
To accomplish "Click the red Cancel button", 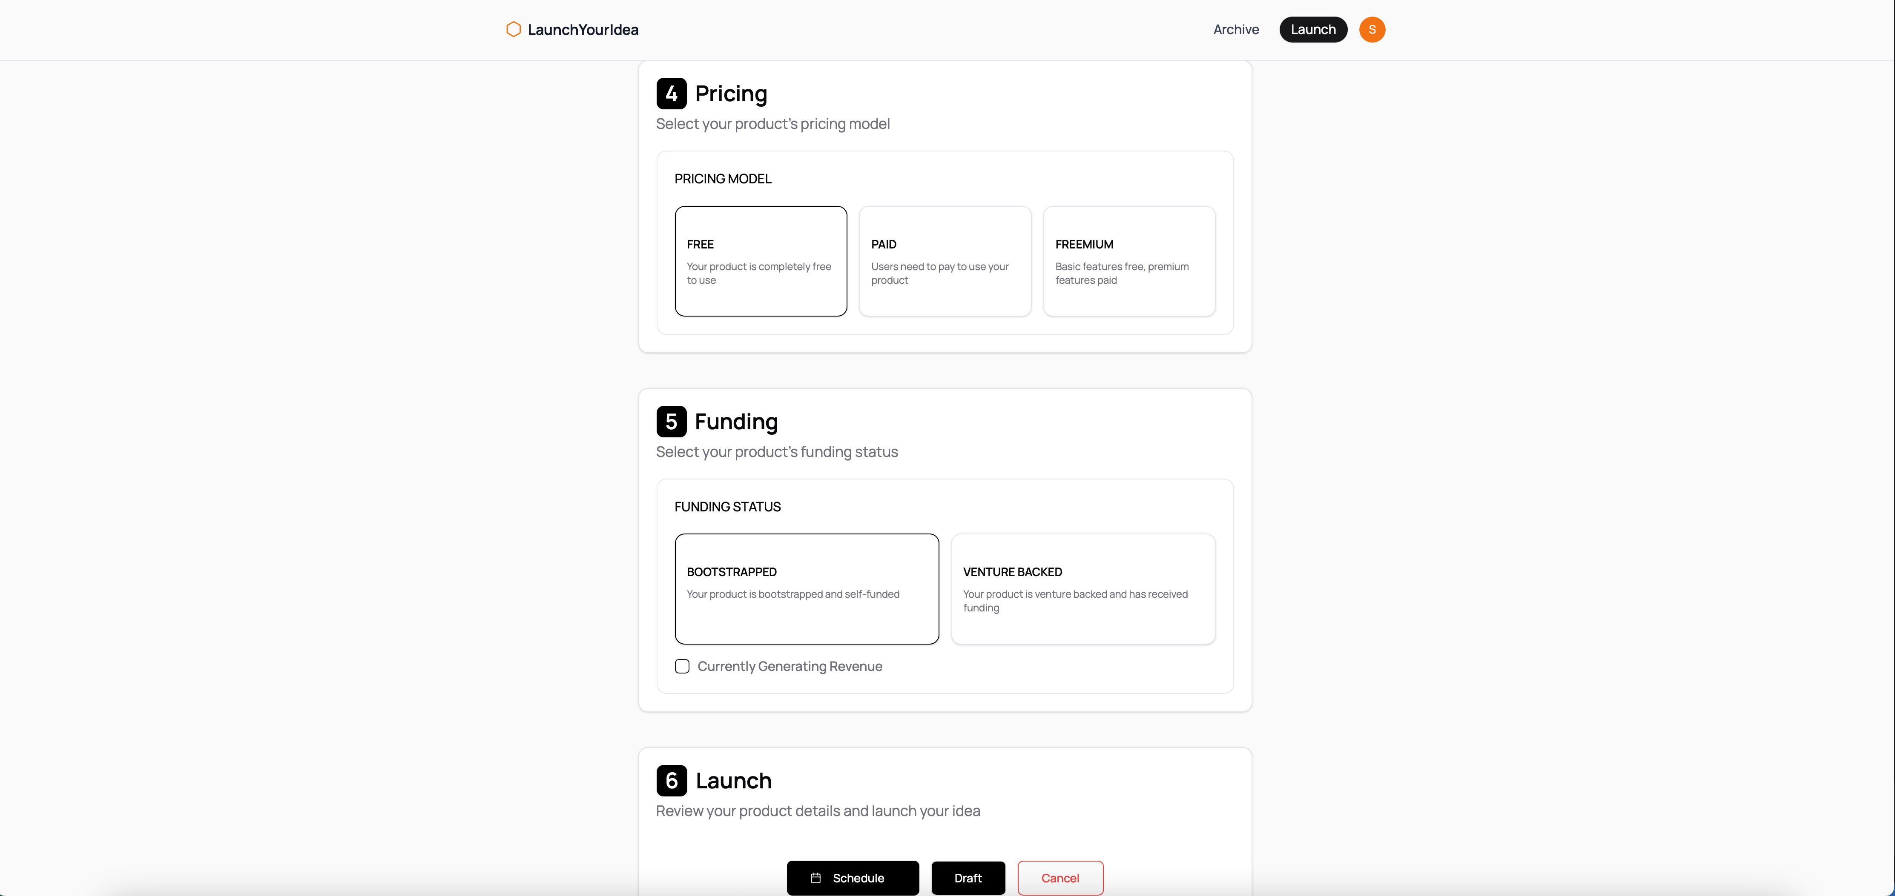I will click(1060, 878).
